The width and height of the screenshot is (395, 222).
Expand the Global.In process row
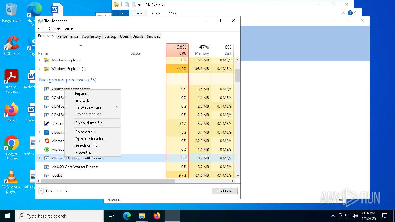pos(39,132)
